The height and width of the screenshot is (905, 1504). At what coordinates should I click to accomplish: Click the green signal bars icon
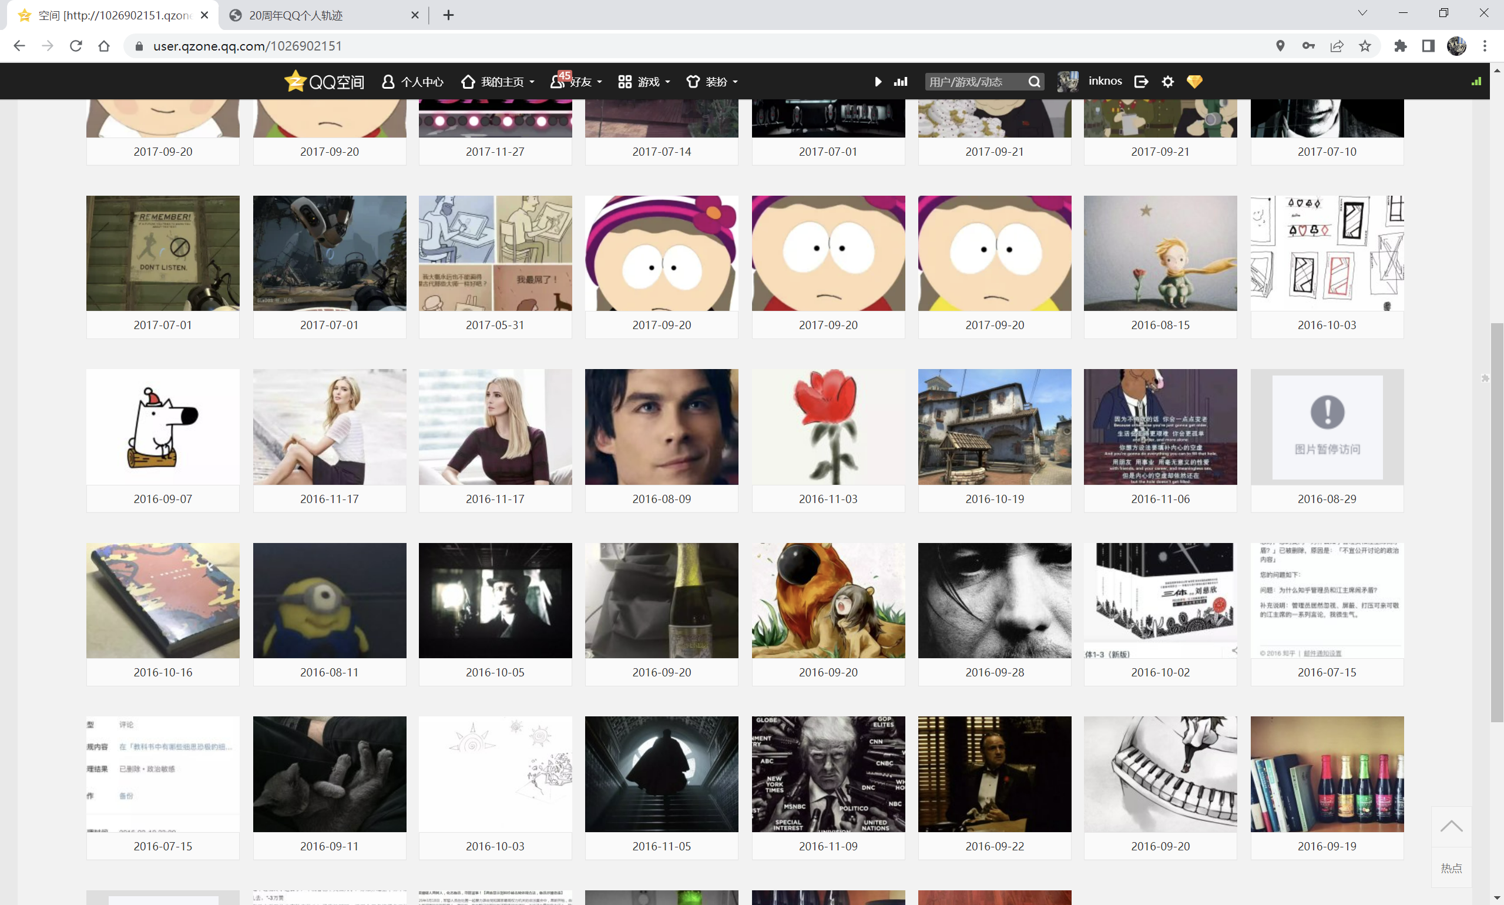[x=1476, y=81]
